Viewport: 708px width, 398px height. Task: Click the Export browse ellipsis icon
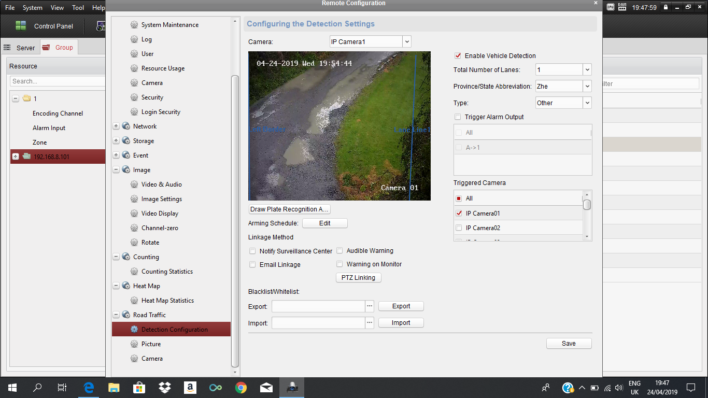click(x=370, y=306)
